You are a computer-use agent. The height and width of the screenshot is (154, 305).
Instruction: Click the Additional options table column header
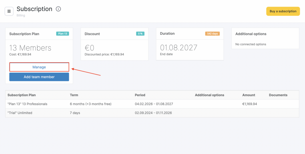point(209,95)
